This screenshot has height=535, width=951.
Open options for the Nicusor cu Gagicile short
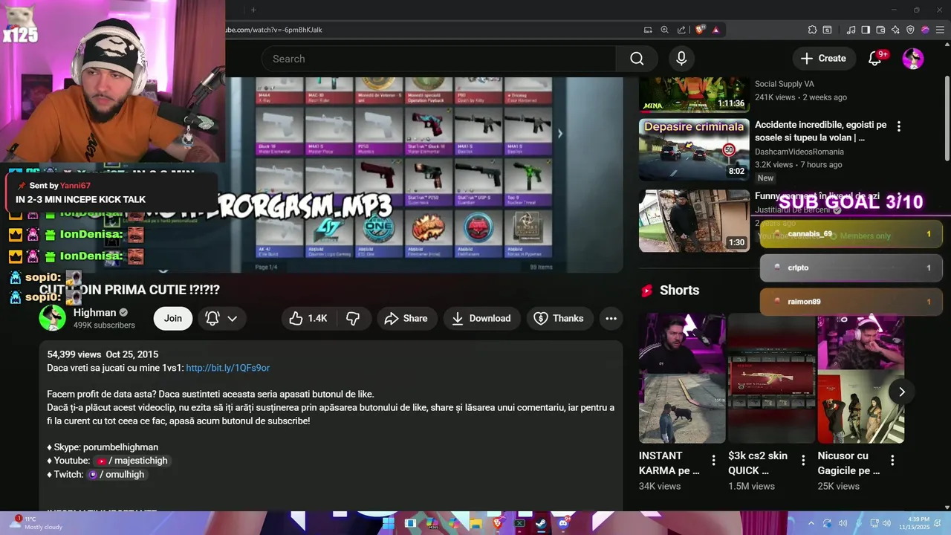click(892, 461)
